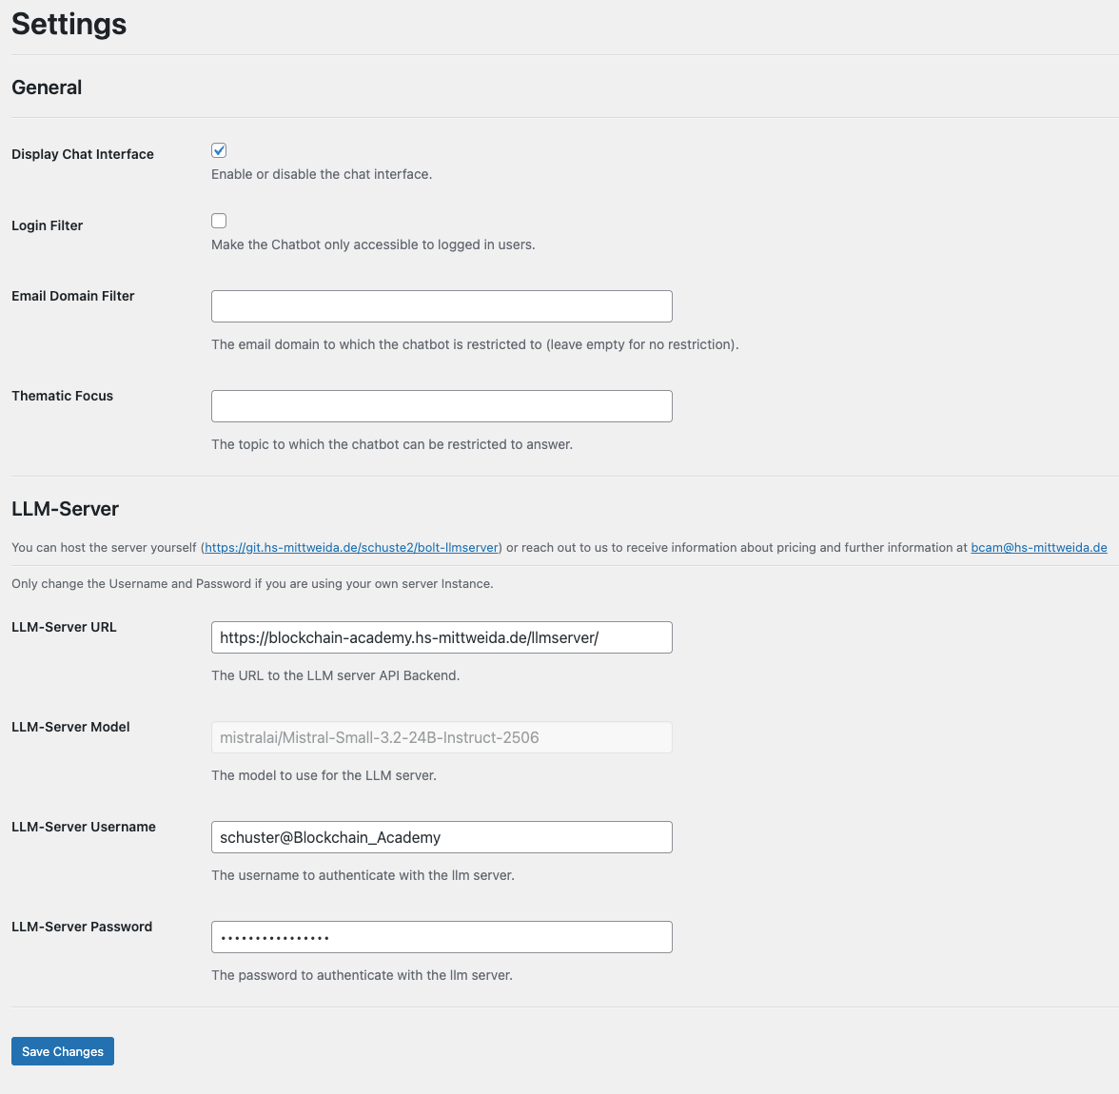The image size is (1119, 1094).
Task: Focus the Thematic Focus input box
Action: [x=441, y=405]
